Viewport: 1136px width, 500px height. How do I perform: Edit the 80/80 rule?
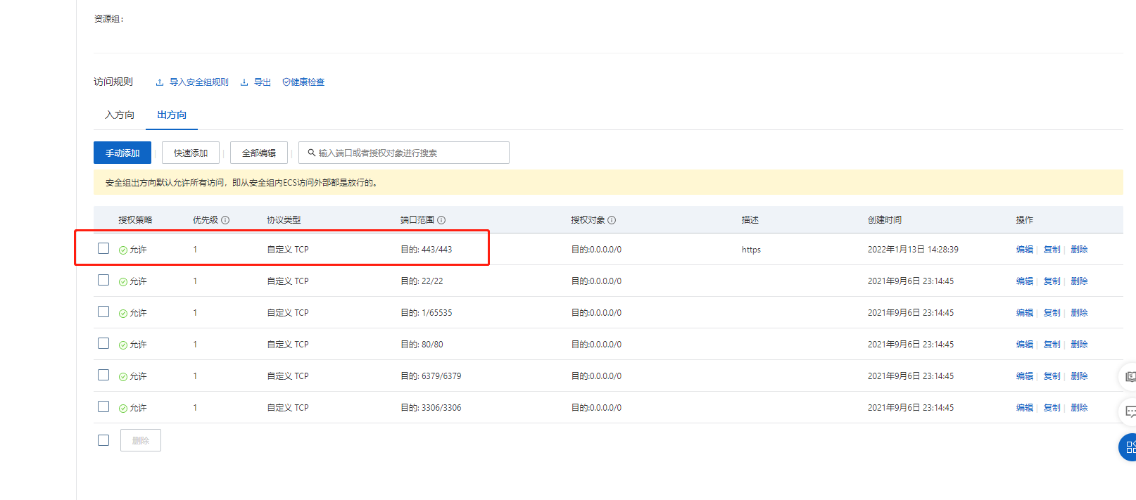pos(1025,345)
